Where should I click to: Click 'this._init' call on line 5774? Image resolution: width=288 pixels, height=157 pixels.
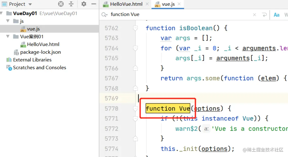coord(179,149)
